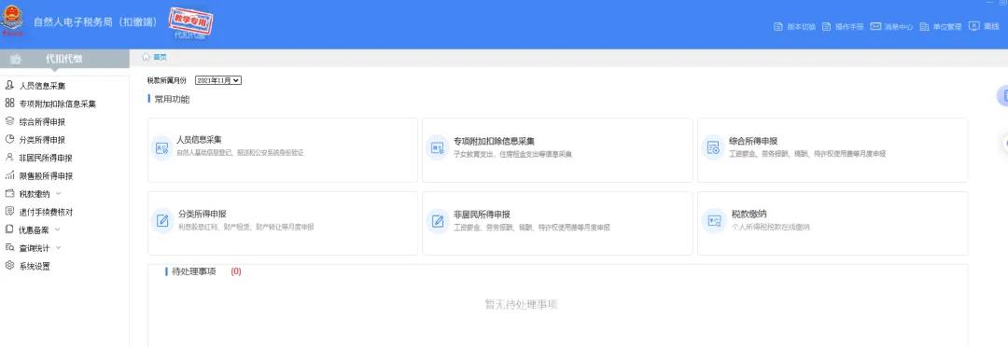Click the floating blue circle icon at right edge
Viewport: 1008px width, 347px height.
pyautogui.click(x=1002, y=95)
